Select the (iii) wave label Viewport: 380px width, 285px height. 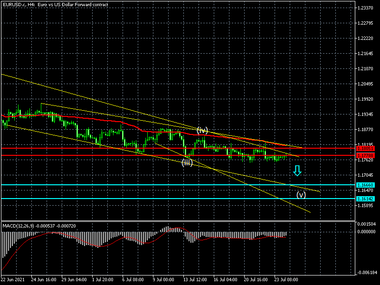click(187, 162)
